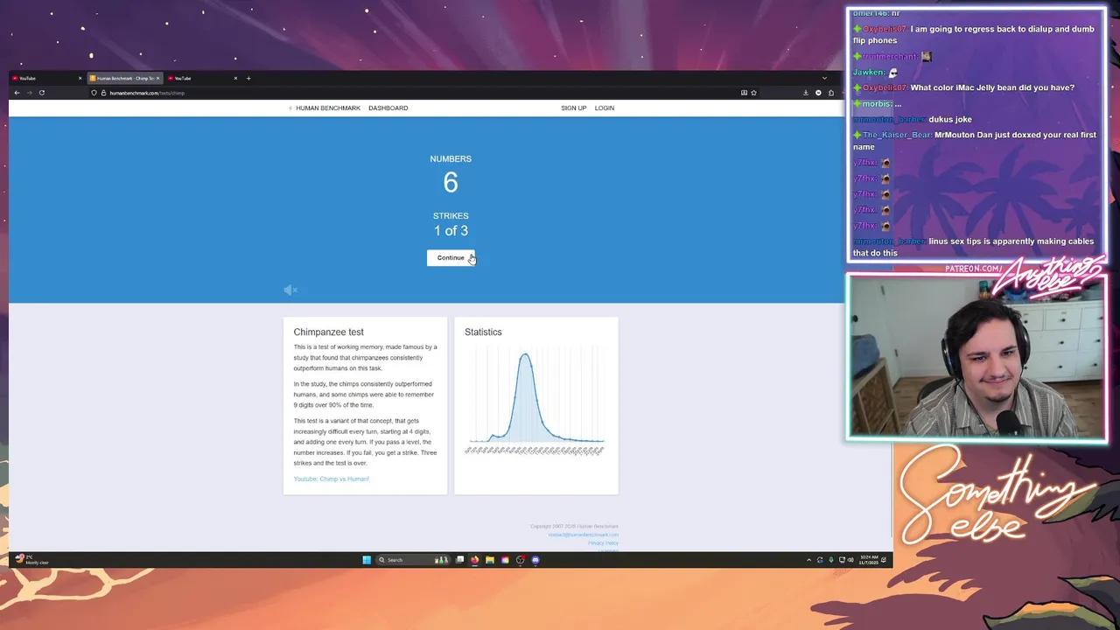Click the site security padlock icon
Viewport: 1120px width, 630px height.
point(103,93)
